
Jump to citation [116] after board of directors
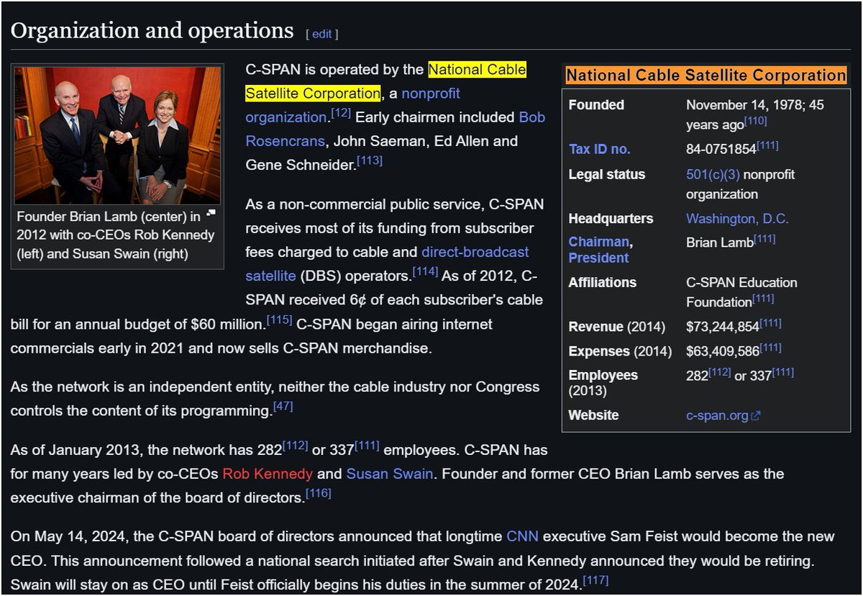tap(318, 493)
